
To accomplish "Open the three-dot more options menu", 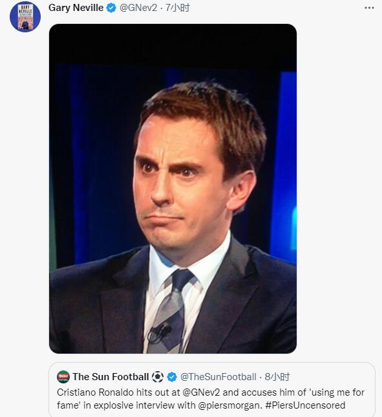I will [369, 8].
